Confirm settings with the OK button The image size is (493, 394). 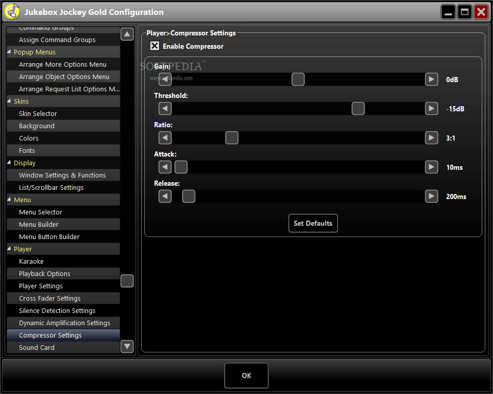click(x=246, y=376)
